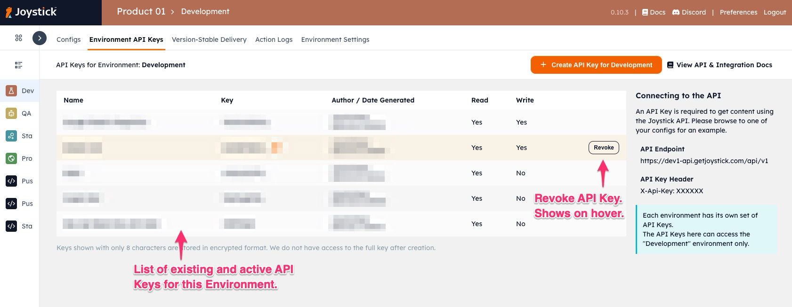The height and width of the screenshot is (307, 792).
Task: Open the first Pus code icon
Action: [11, 181]
